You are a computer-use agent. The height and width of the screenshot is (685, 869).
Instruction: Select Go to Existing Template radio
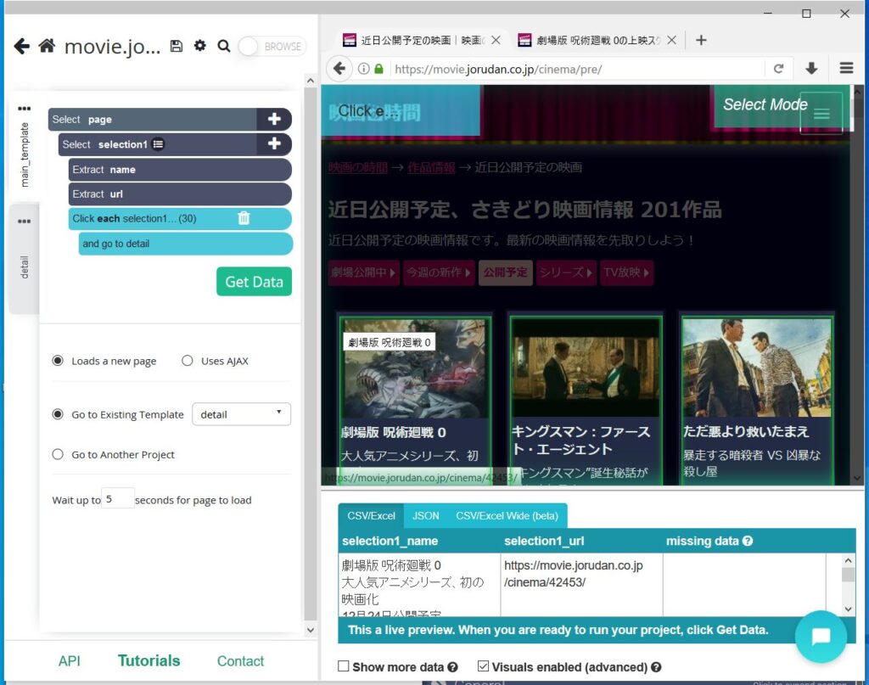point(58,414)
